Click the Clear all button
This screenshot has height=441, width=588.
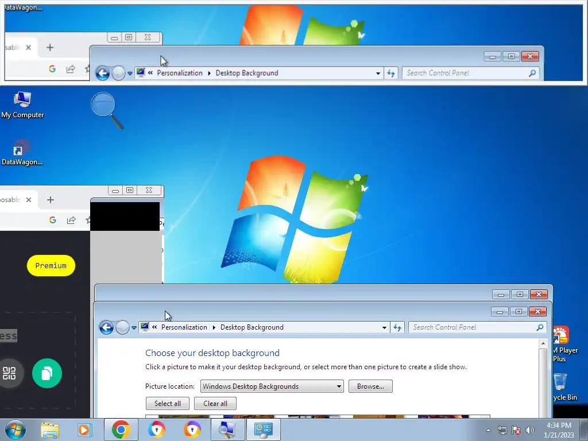[215, 404]
